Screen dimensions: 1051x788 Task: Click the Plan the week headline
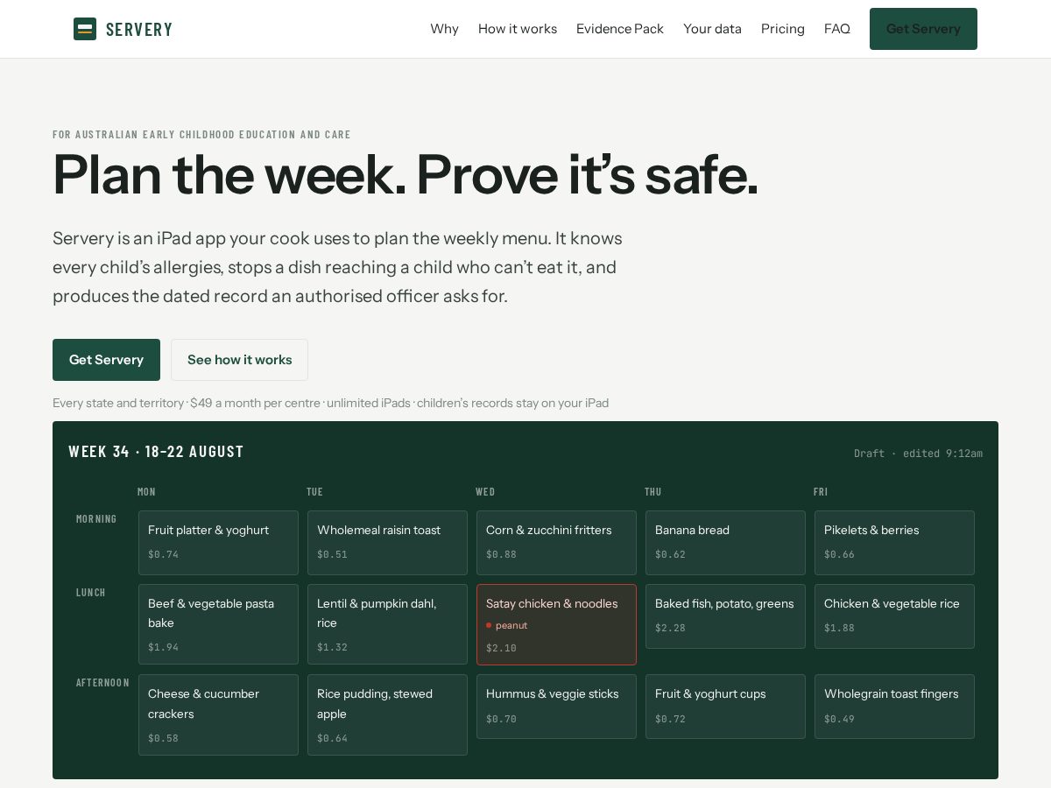pos(406,174)
